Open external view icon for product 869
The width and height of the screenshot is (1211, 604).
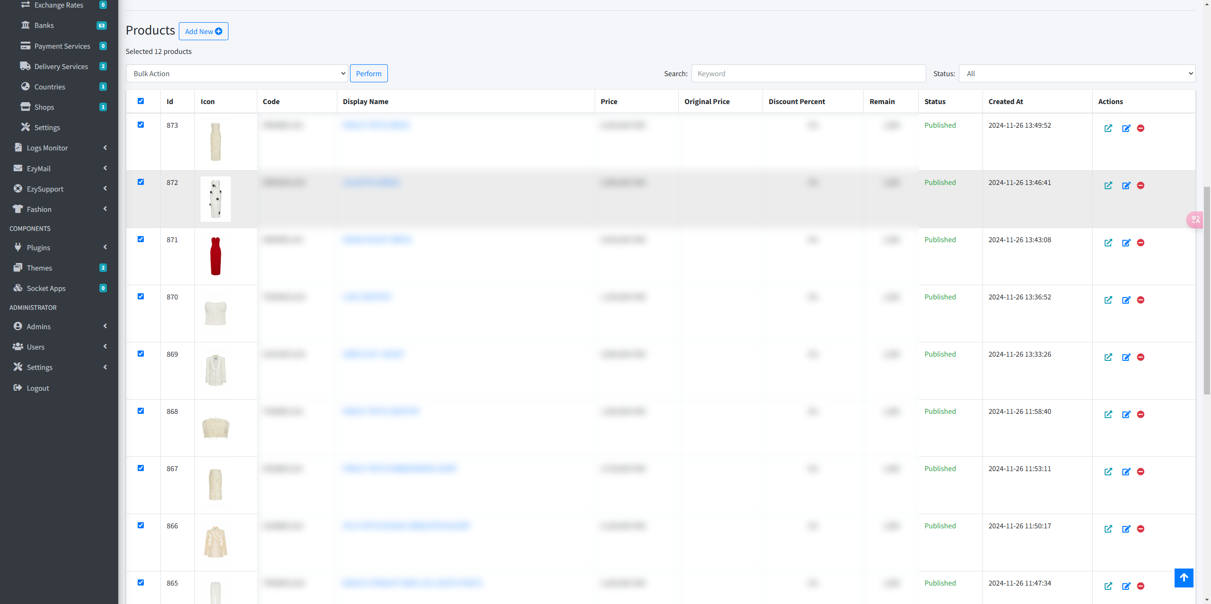click(x=1108, y=357)
